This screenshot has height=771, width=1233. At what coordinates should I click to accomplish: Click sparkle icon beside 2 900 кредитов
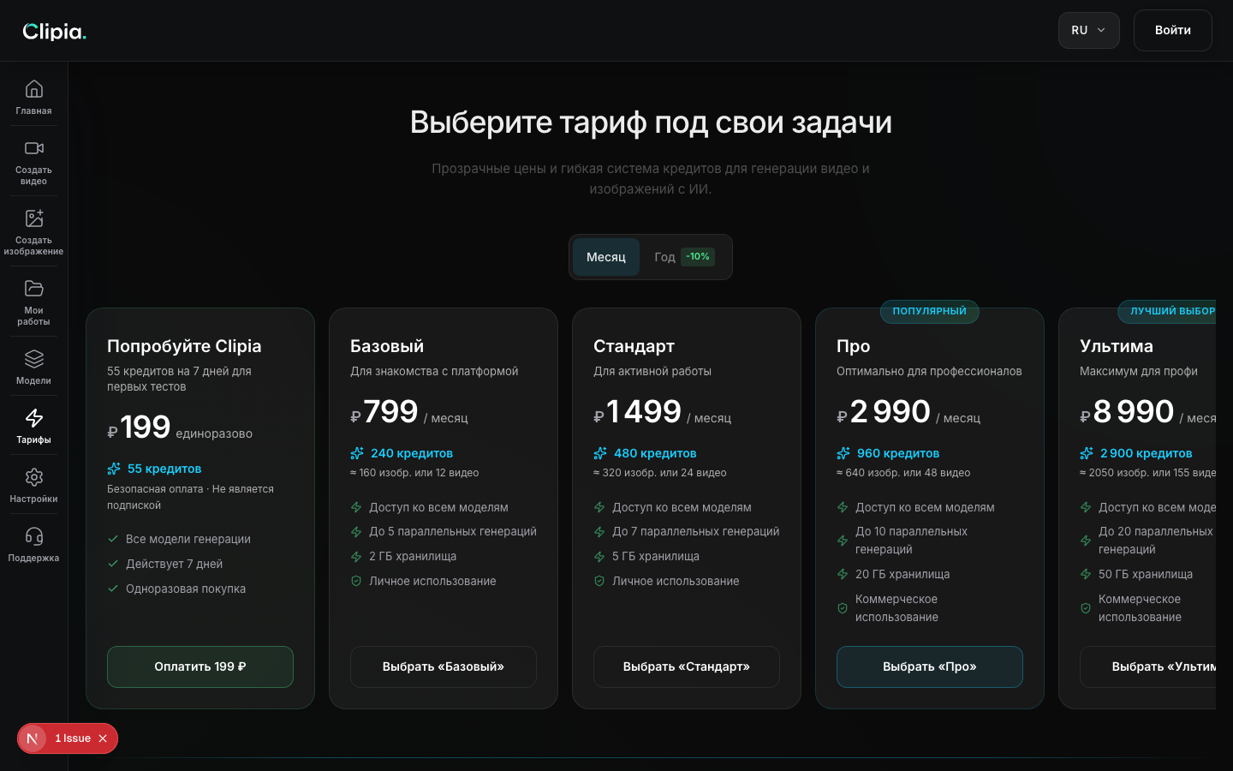[x=1087, y=453]
